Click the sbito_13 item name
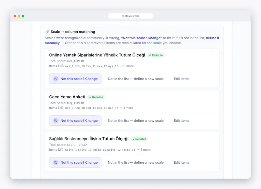261x189 pixels. coord(128,150)
